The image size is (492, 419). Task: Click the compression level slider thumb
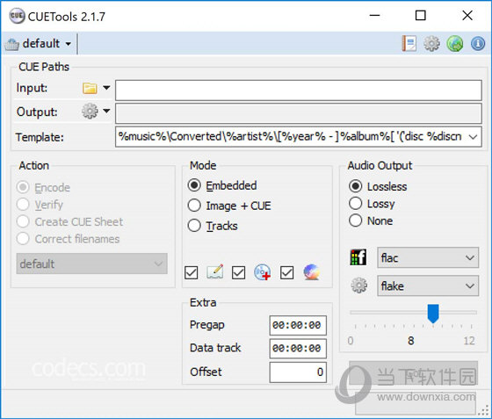(x=433, y=314)
